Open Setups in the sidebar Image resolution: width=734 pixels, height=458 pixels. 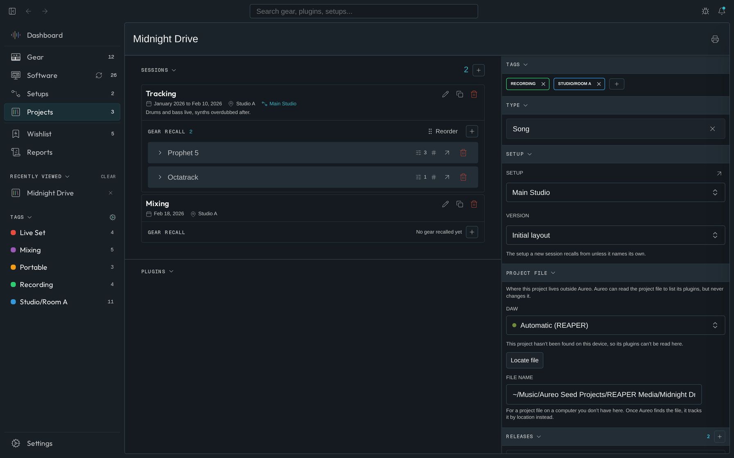point(62,94)
